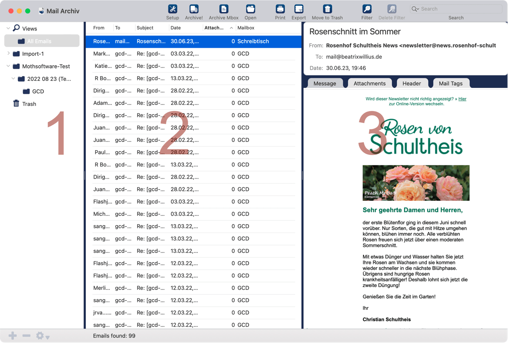Open the Header tab
Viewport: 508px width, 343px height.
[x=412, y=83]
